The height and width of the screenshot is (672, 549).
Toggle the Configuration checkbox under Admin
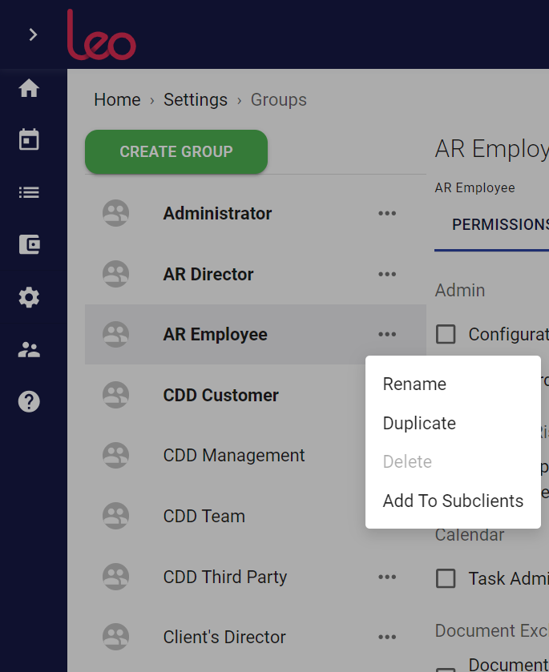click(446, 334)
